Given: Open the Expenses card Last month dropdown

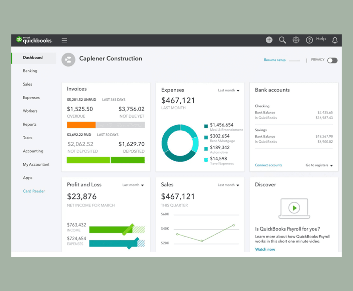Looking at the screenshot, I should click(x=229, y=90).
